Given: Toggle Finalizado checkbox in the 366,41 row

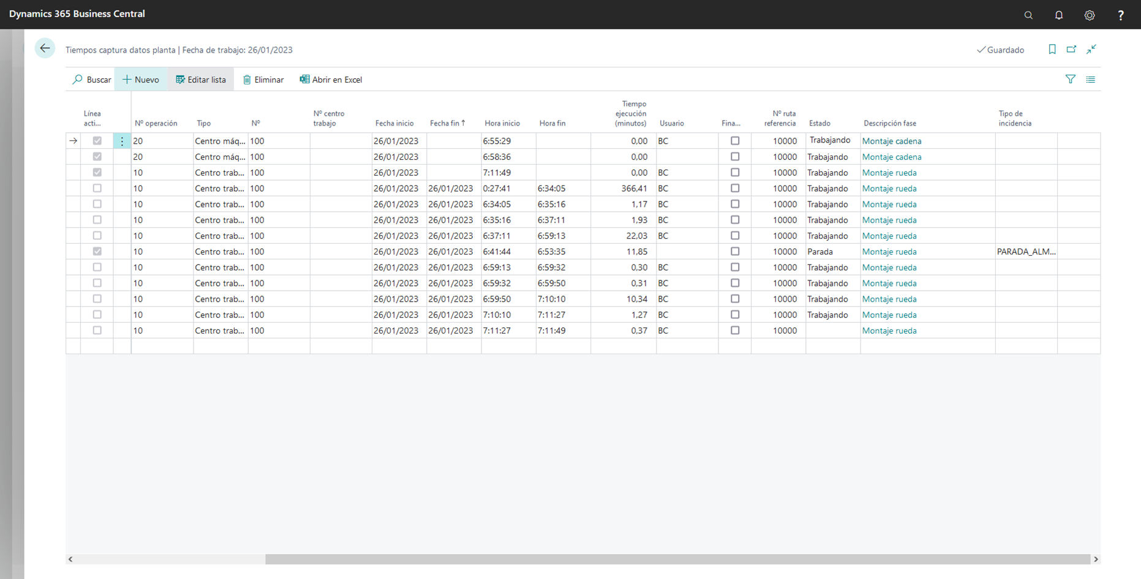Looking at the screenshot, I should tap(735, 189).
